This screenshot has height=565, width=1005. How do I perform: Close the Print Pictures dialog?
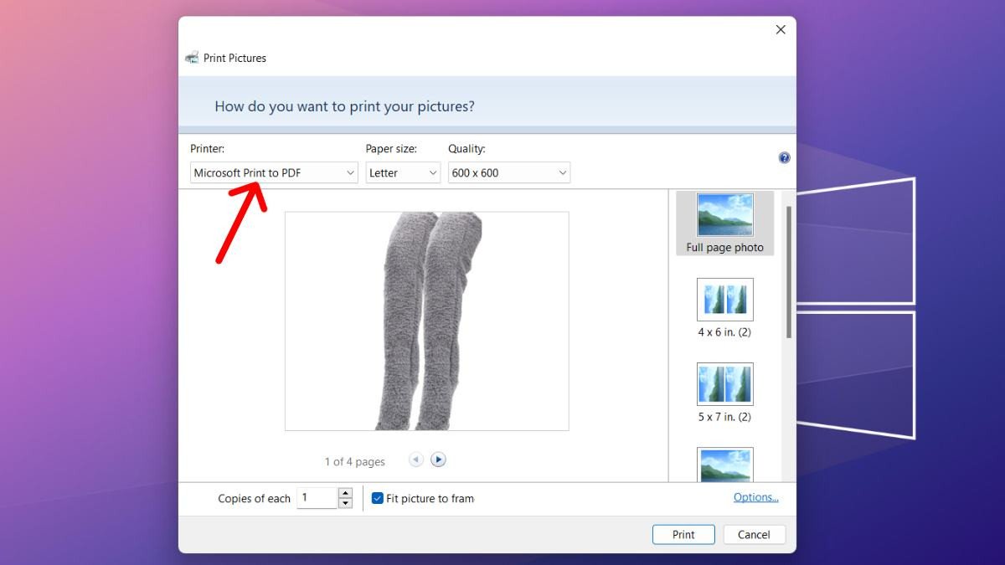(x=781, y=30)
